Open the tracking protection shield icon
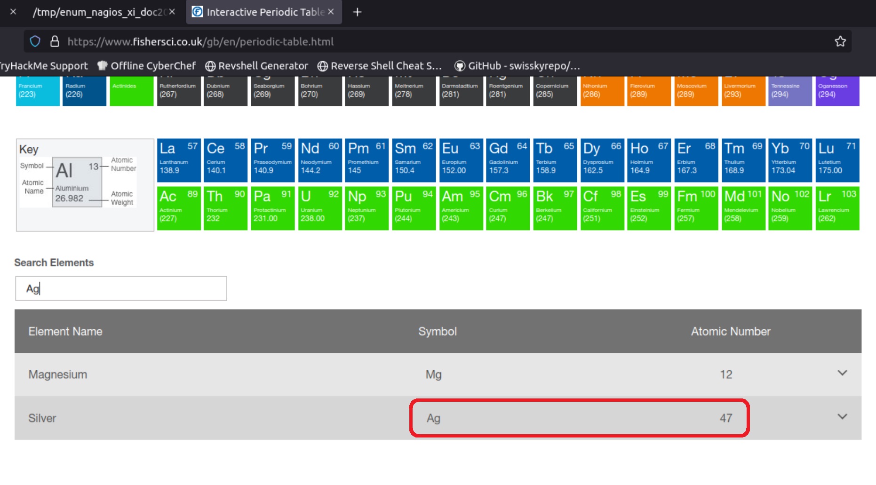 click(x=35, y=41)
